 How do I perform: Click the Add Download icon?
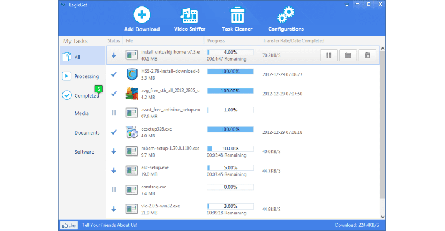(142, 15)
